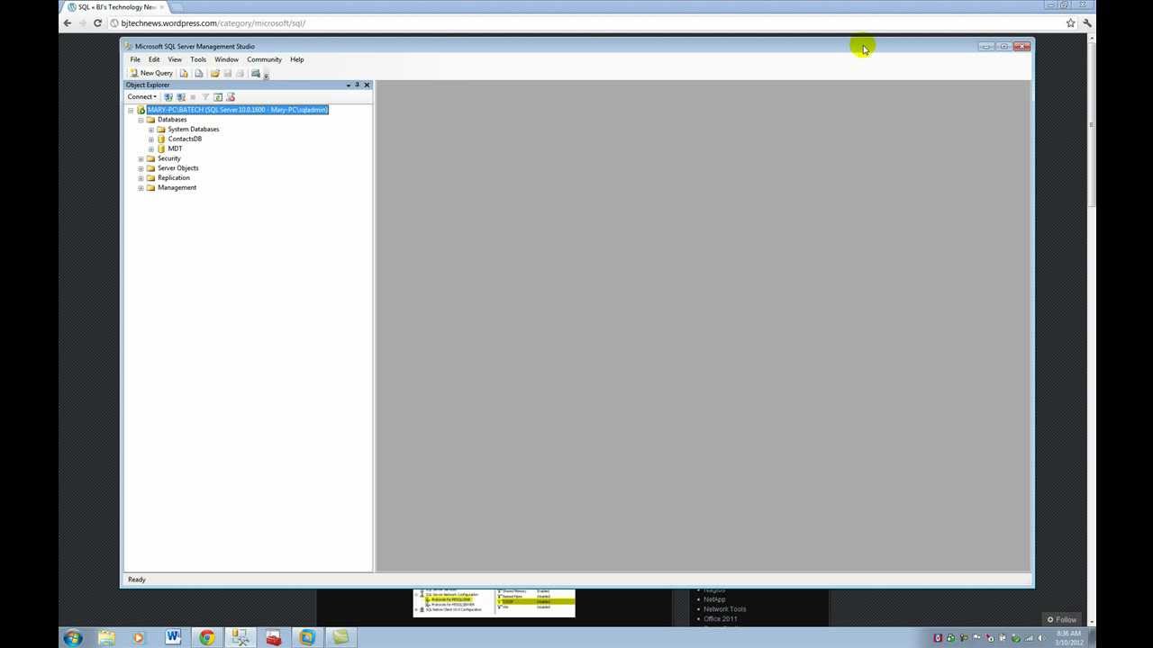Open Chrome wrench settings menu
This screenshot has width=1153, height=648.
pos(1087,22)
